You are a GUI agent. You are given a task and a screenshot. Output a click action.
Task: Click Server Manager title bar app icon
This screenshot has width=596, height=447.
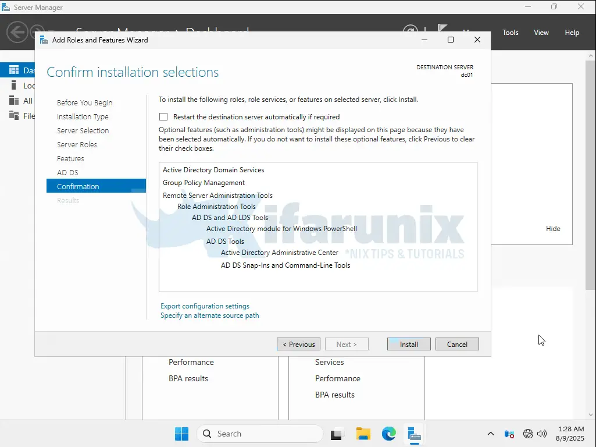click(x=6, y=7)
